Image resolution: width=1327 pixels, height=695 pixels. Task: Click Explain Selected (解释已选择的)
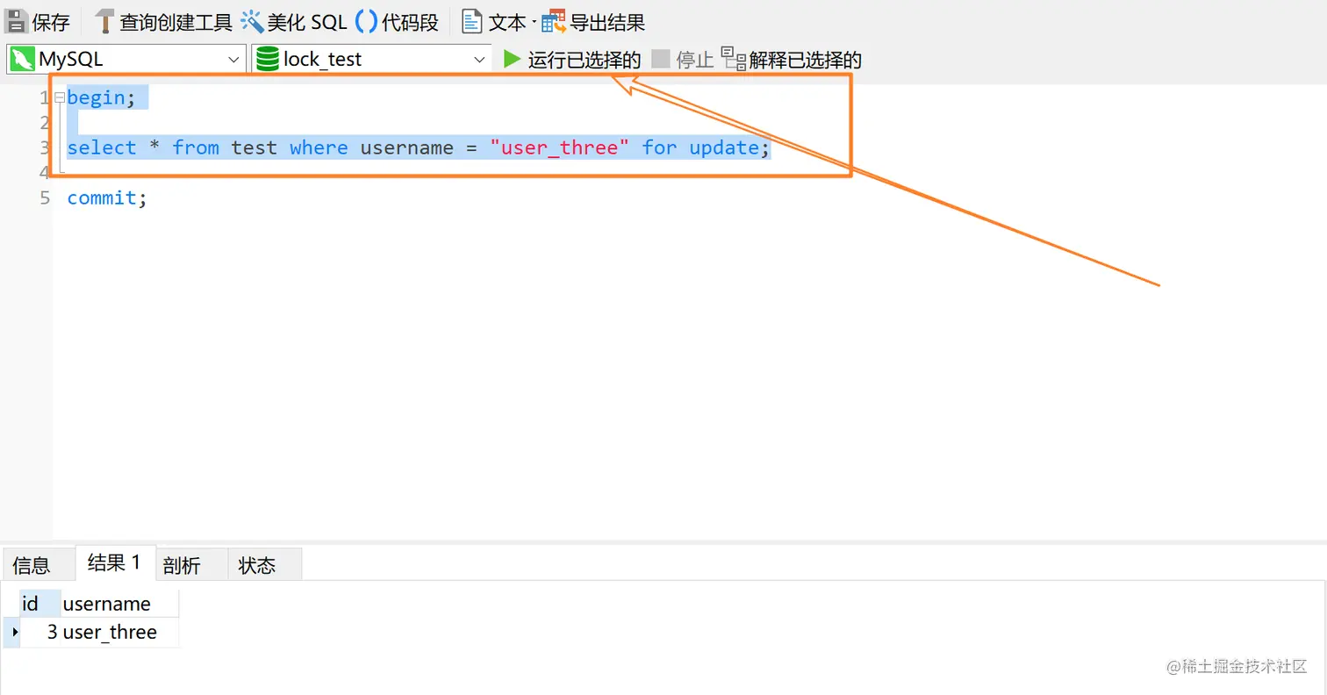[792, 60]
